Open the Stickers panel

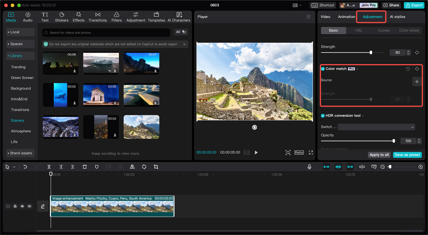click(62, 17)
